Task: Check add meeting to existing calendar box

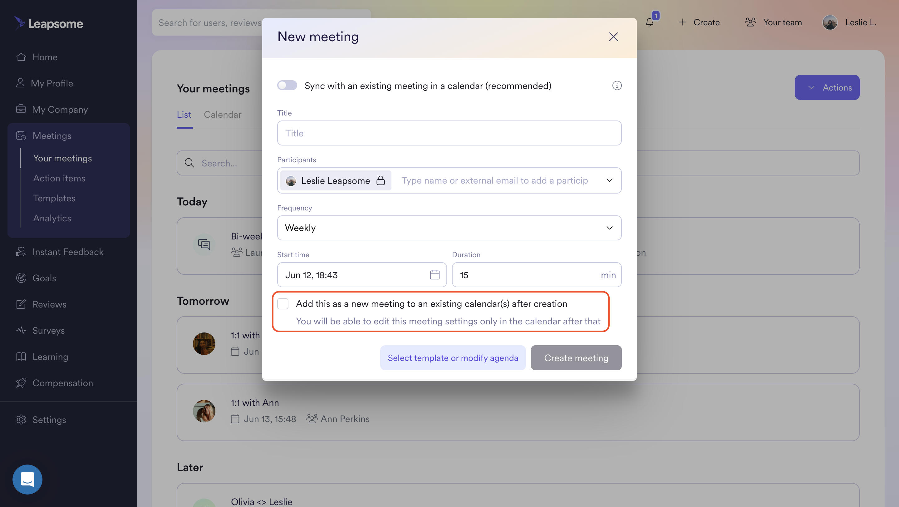Action: (x=283, y=303)
